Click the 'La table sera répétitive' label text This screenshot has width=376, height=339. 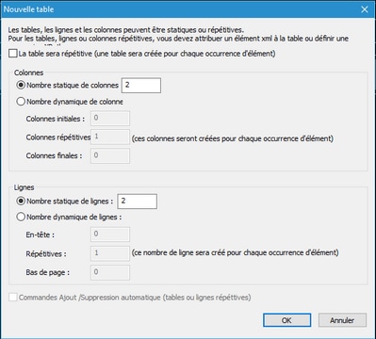pyautogui.click(x=147, y=54)
